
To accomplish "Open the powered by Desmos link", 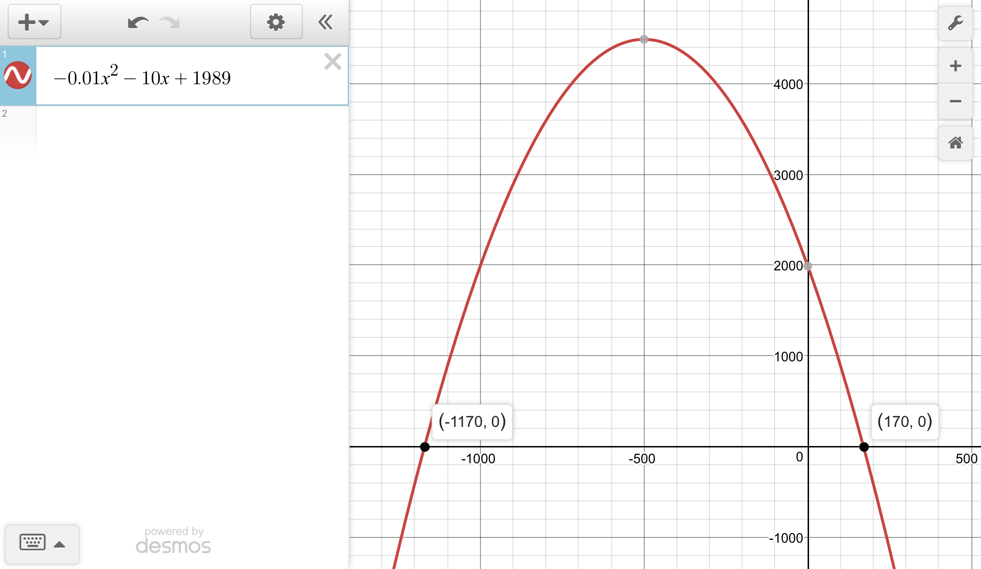I will coord(173,541).
